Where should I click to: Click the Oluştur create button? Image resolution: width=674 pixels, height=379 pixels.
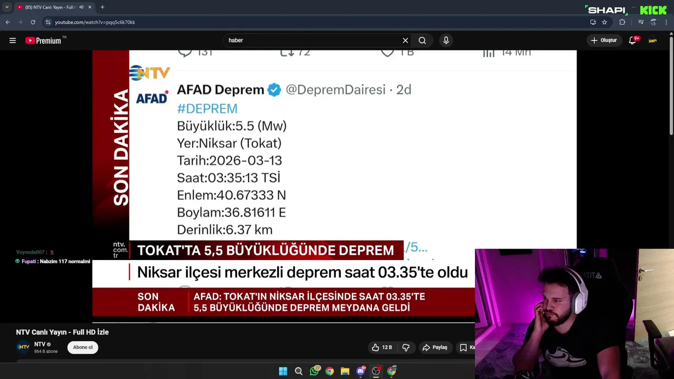pyautogui.click(x=604, y=41)
